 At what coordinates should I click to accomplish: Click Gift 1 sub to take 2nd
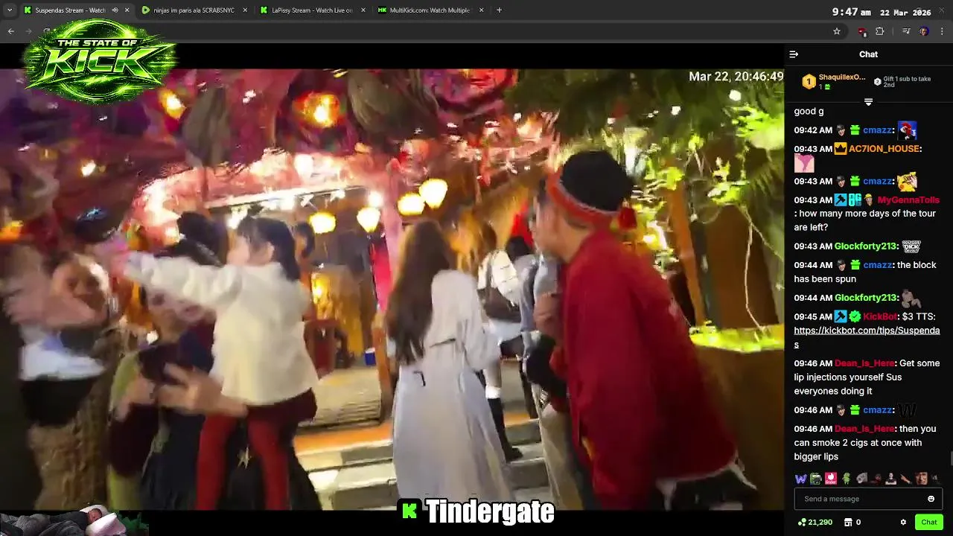pos(902,81)
